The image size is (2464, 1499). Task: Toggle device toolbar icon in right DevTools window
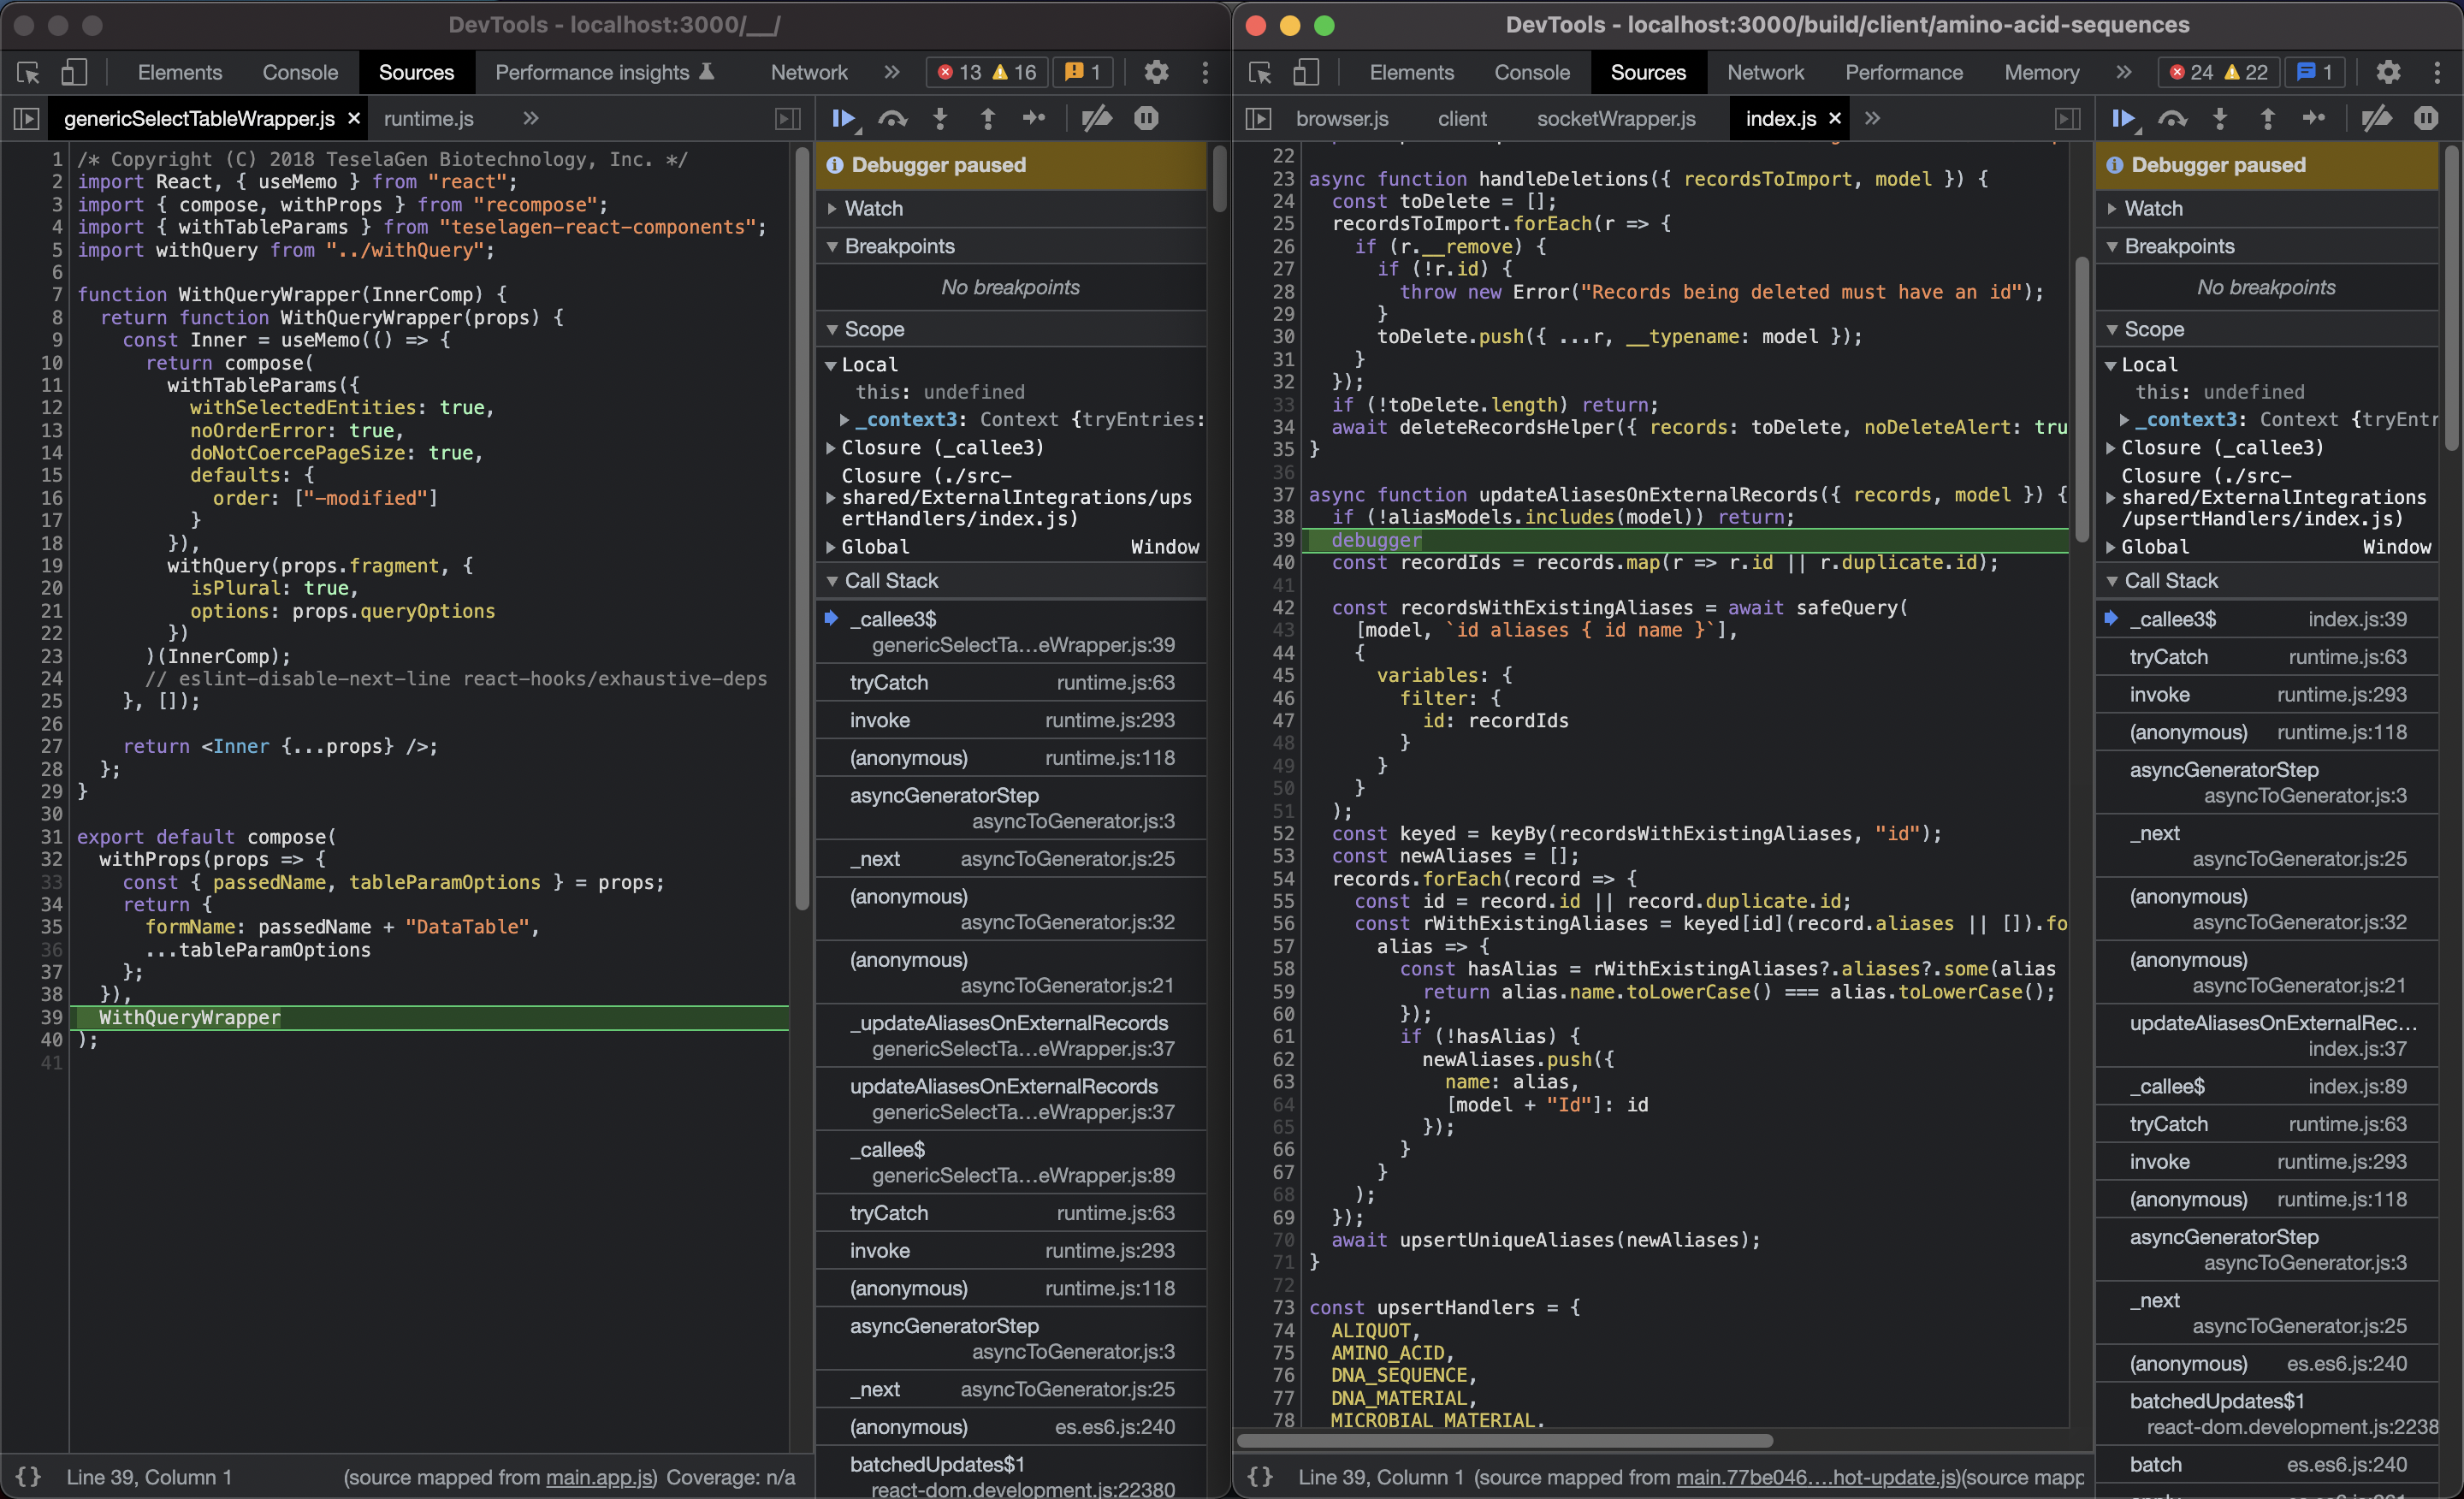pyautogui.click(x=1307, y=72)
